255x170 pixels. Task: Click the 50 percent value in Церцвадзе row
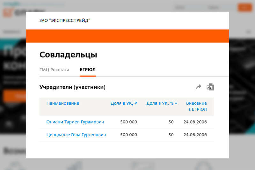coord(171,135)
